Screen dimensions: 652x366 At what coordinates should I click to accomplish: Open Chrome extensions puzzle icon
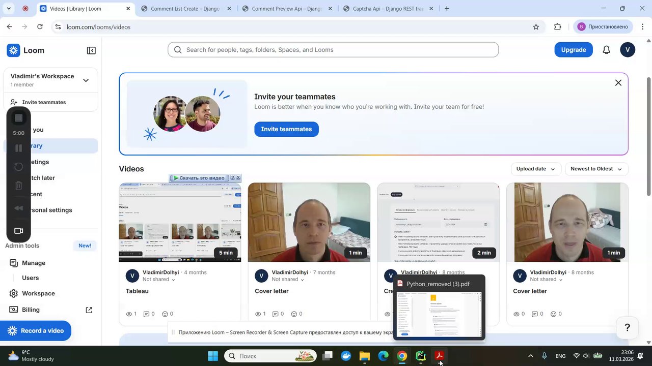coord(558,27)
